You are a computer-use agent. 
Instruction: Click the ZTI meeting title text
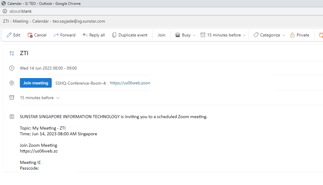point(24,53)
